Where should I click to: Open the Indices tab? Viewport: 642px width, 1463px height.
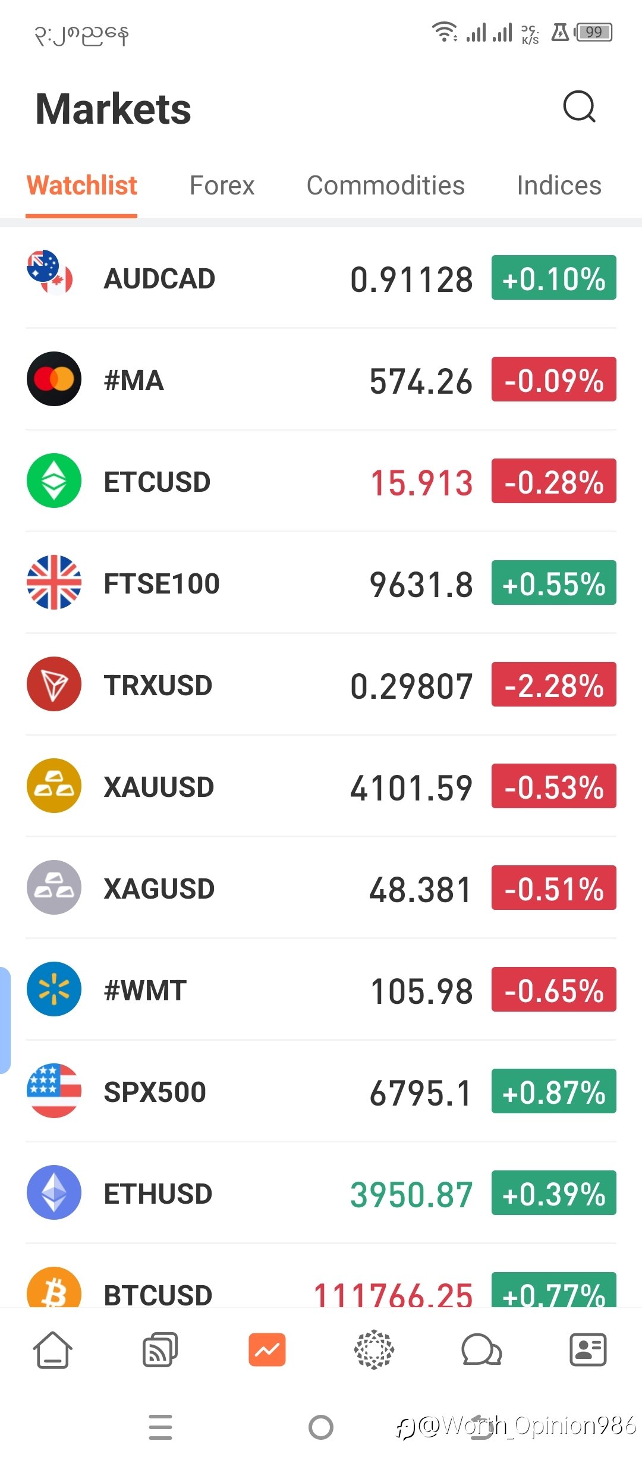tap(559, 186)
